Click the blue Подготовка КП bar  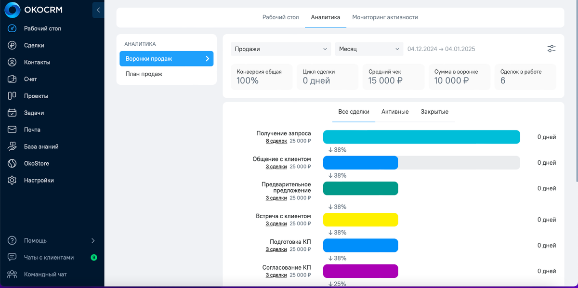[360, 245]
